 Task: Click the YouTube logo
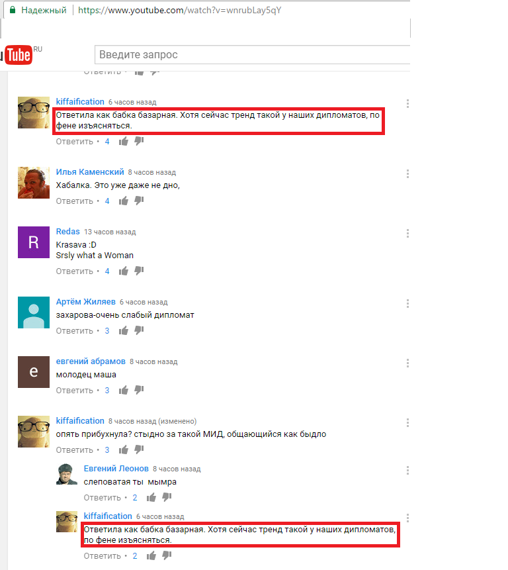click(x=18, y=55)
